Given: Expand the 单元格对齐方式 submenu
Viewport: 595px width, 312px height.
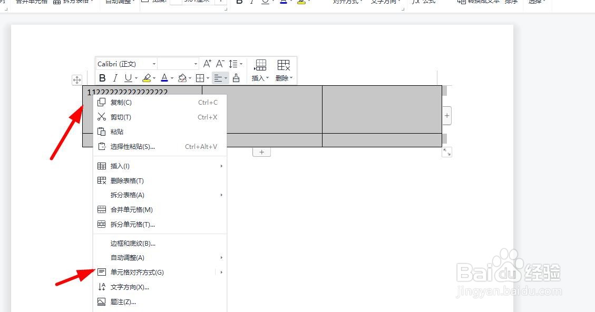Looking at the screenshot, I should [x=137, y=272].
